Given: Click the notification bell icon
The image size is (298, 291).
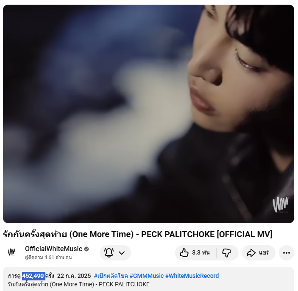Looking at the screenshot, I should [109, 253].
